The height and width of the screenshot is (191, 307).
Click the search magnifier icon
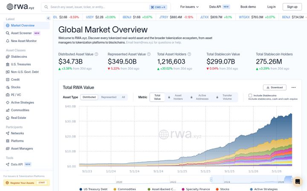click(46, 7)
